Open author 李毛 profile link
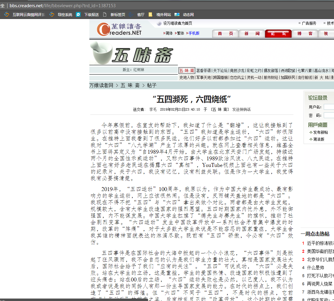 click(x=153, y=109)
